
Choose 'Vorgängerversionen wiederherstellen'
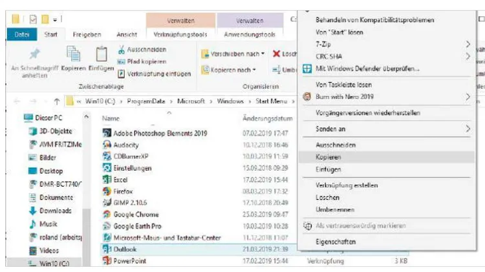point(387,113)
